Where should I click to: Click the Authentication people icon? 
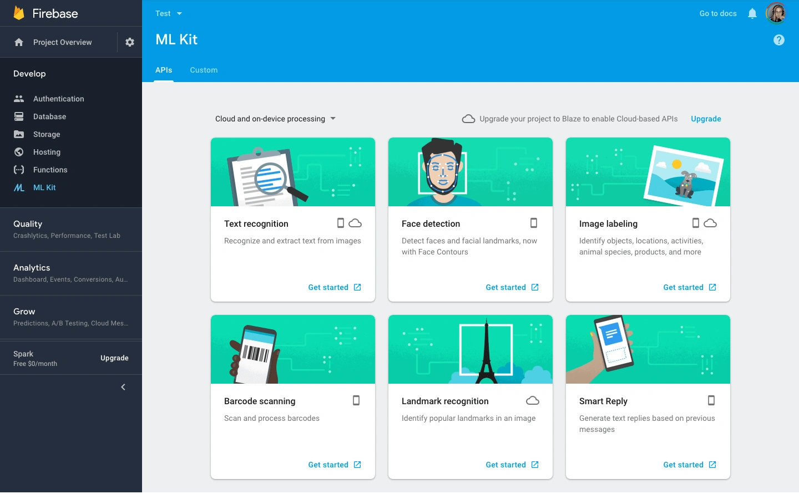[19, 99]
